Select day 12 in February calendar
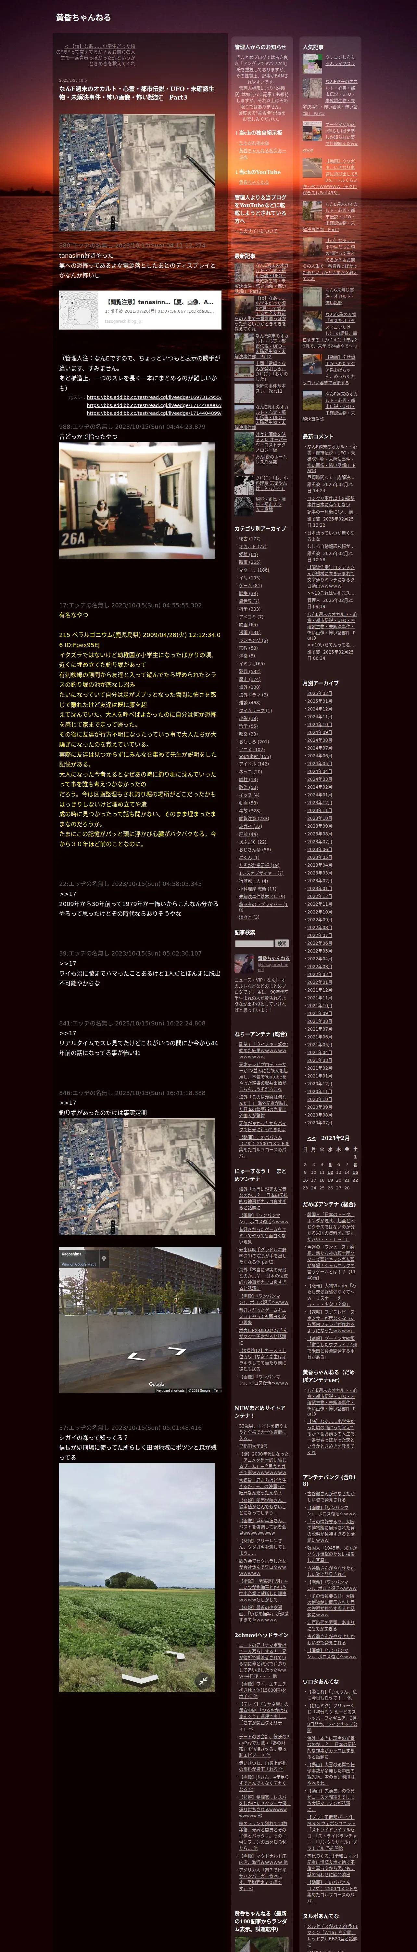This screenshot has width=417, height=1952. click(330, 1172)
